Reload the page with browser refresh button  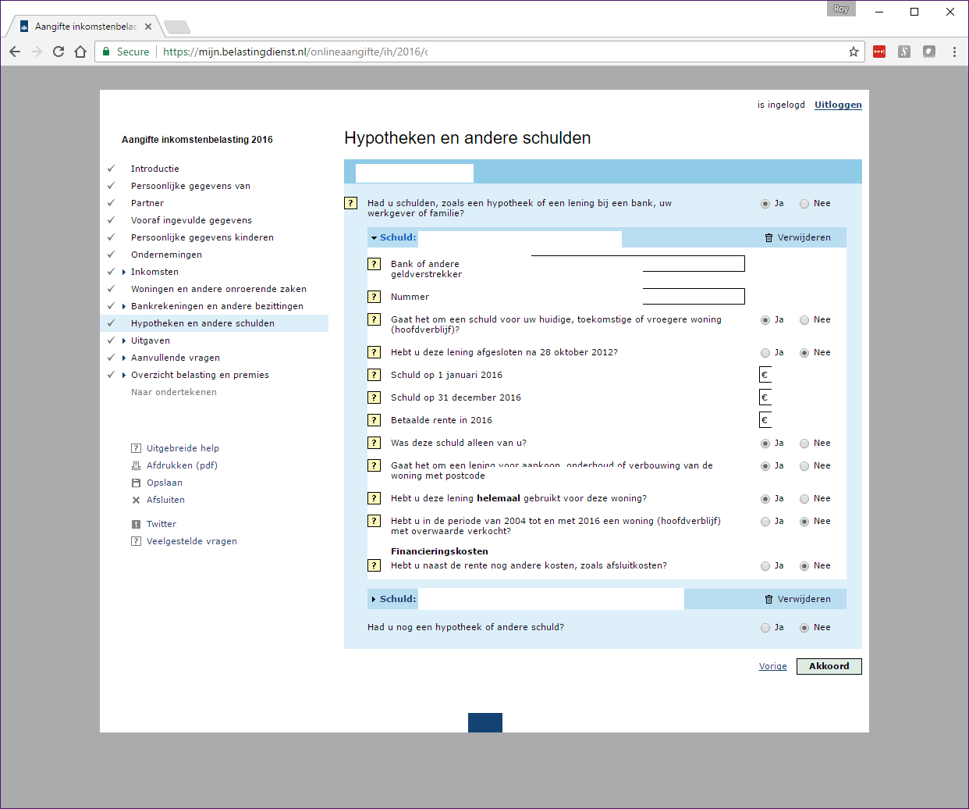[x=59, y=52]
